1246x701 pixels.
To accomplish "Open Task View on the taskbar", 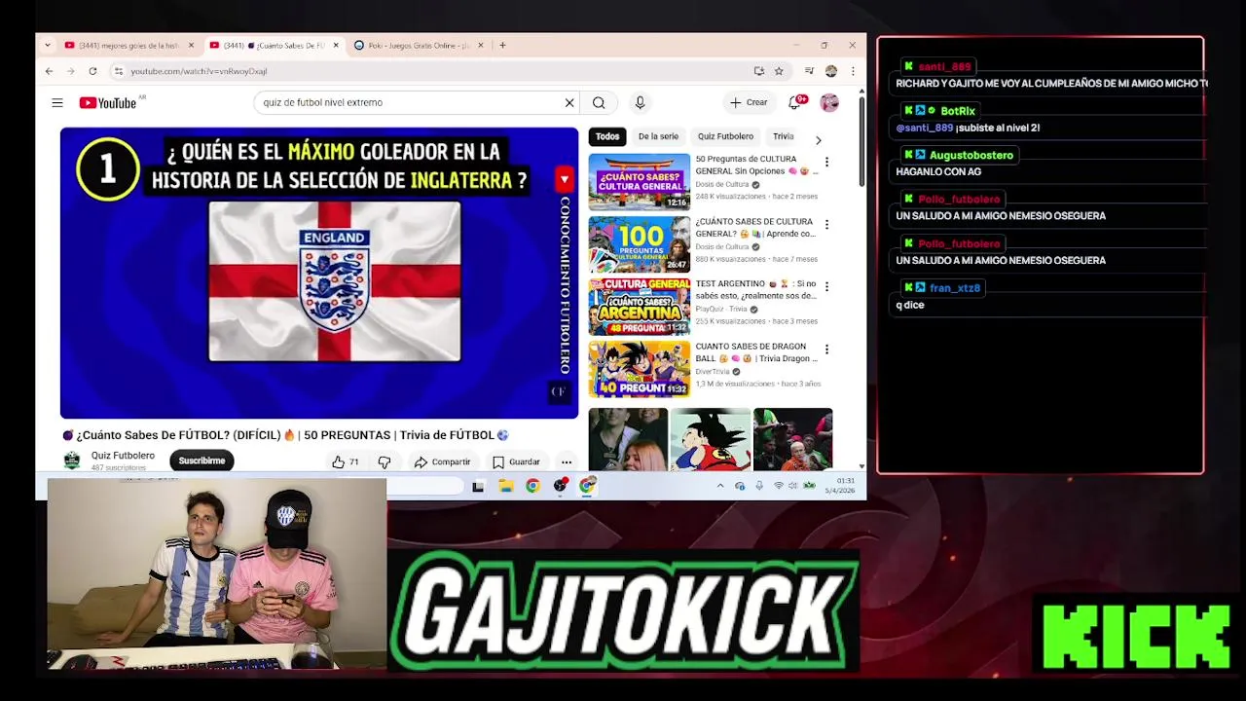I will [x=478, y=486].
